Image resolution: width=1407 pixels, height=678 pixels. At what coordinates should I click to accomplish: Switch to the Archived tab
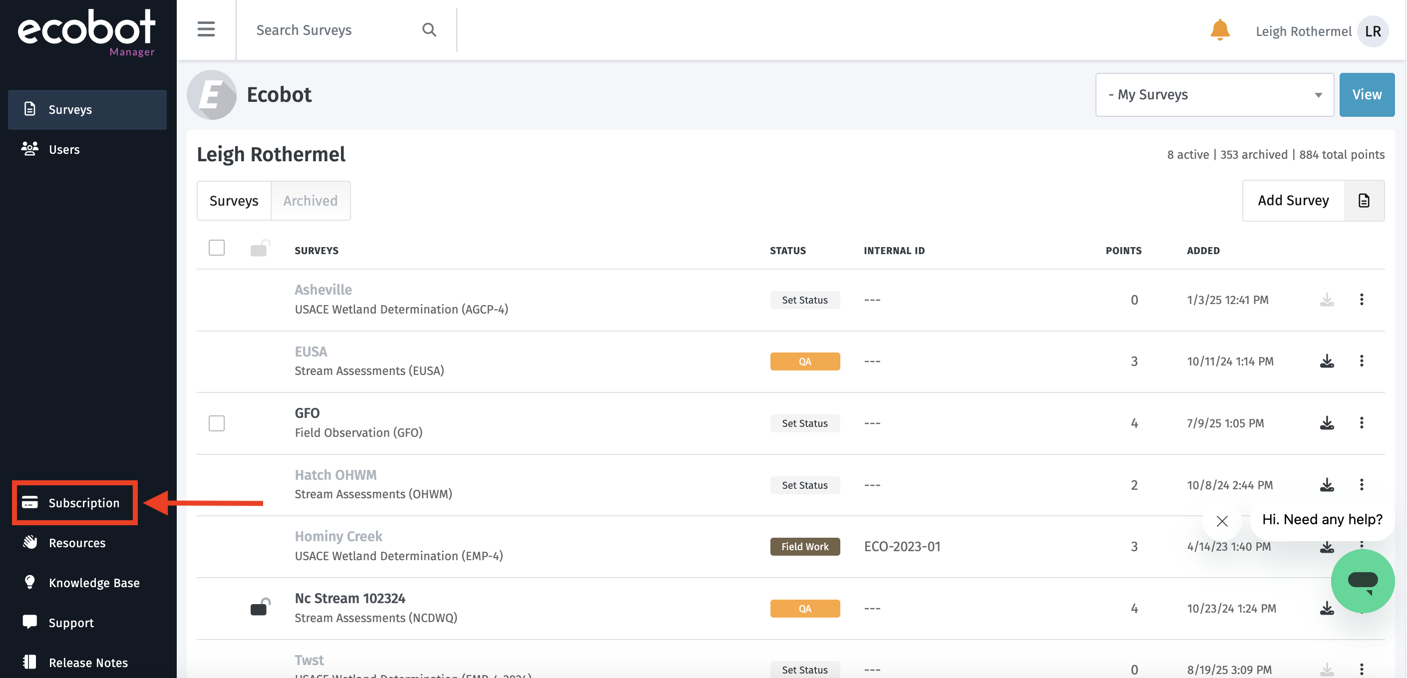coord(310,201)
